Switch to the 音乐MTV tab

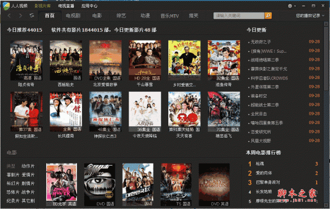169,16
